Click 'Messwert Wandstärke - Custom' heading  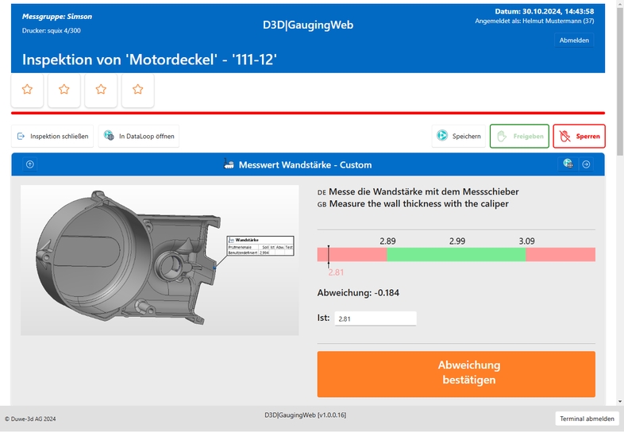(x=305, y=165)
